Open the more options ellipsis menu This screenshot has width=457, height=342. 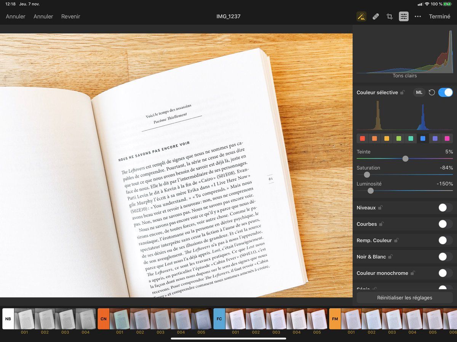tap(418, 16)
